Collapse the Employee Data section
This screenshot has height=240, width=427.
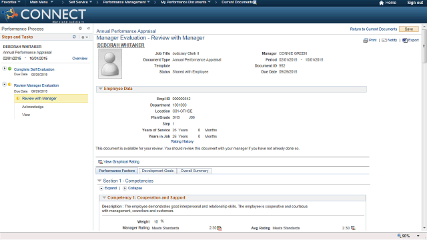tap(101, 89)
